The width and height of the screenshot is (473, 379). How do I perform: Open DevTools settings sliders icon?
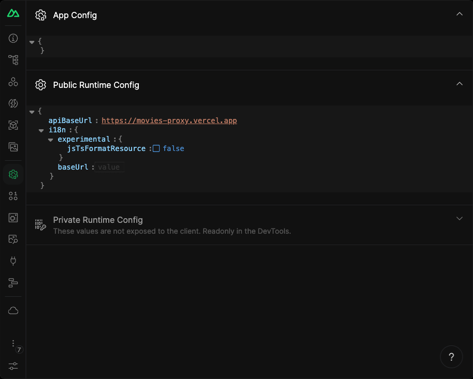point(13,366)
